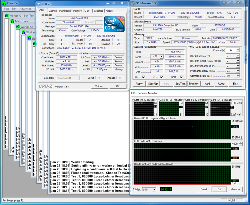The height and width of the screenshot is (205, 250).
Task: Click the QPI Link 2405.5 MHz value
Action: 66,69
